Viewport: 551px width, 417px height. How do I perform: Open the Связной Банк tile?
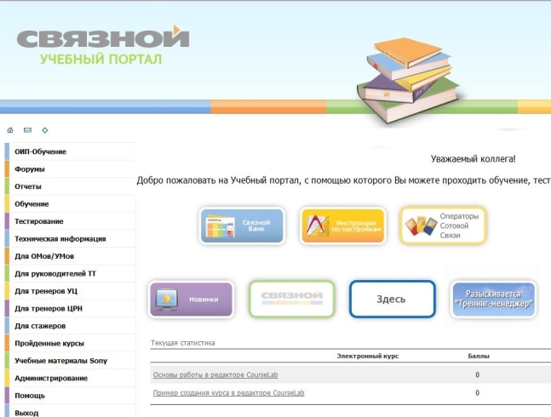(x=241, y=226)
